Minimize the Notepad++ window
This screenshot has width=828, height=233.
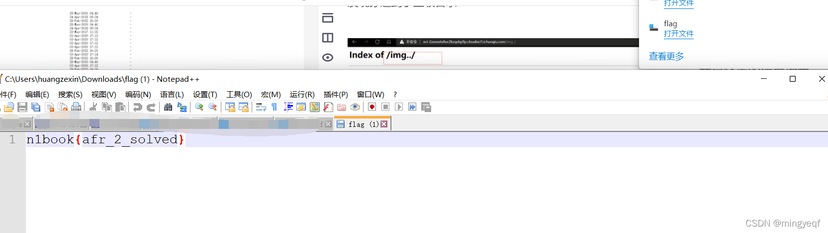tap(764, 79)
